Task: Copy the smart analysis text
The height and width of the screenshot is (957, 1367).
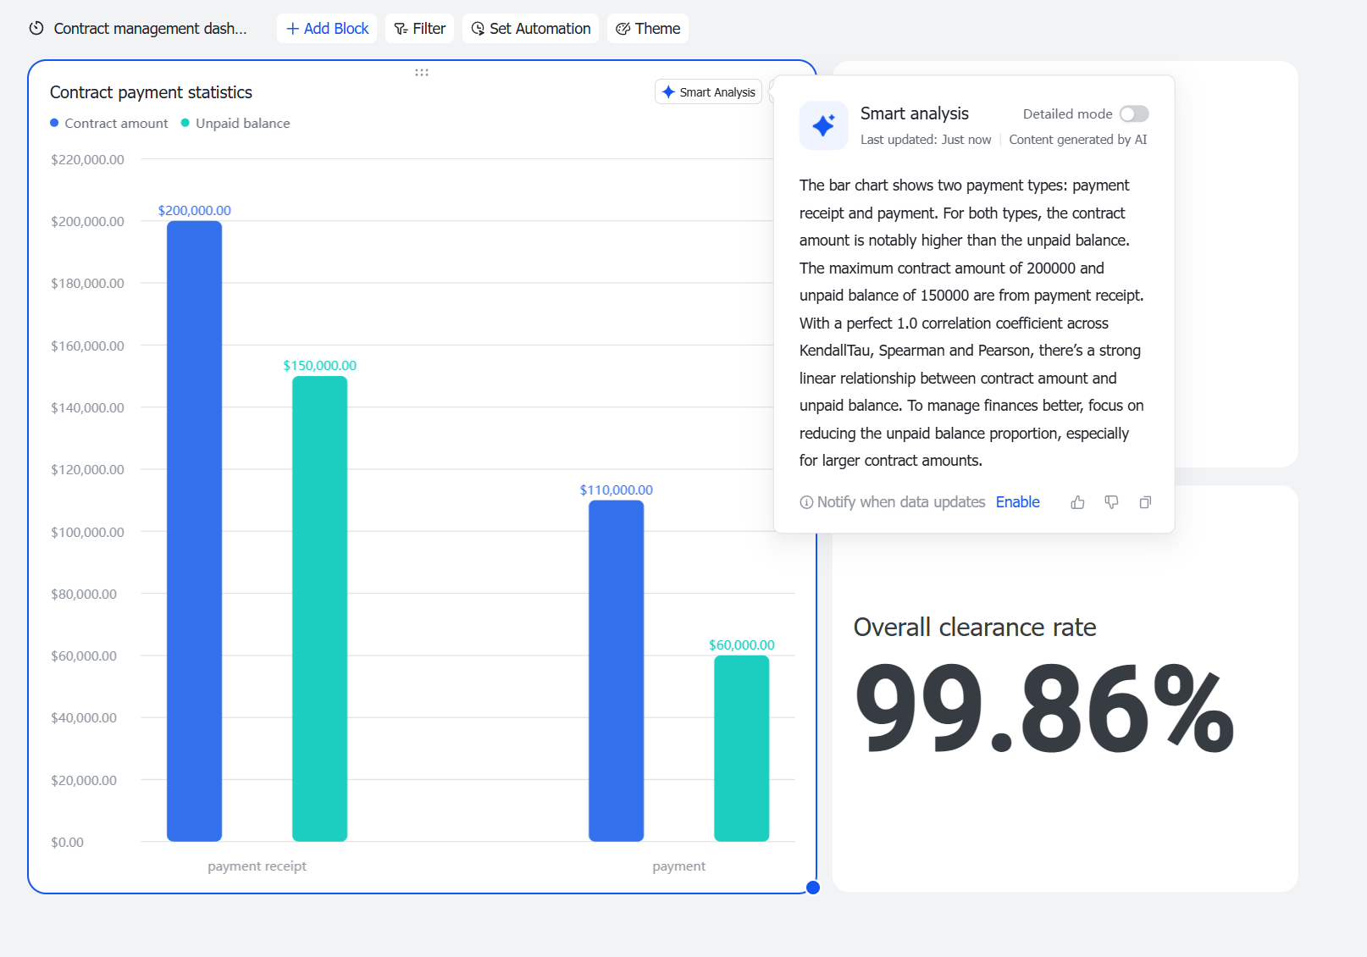Action: coord(1145,502)
